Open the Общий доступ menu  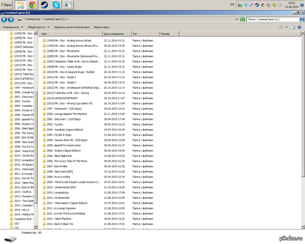click(38, 27)
